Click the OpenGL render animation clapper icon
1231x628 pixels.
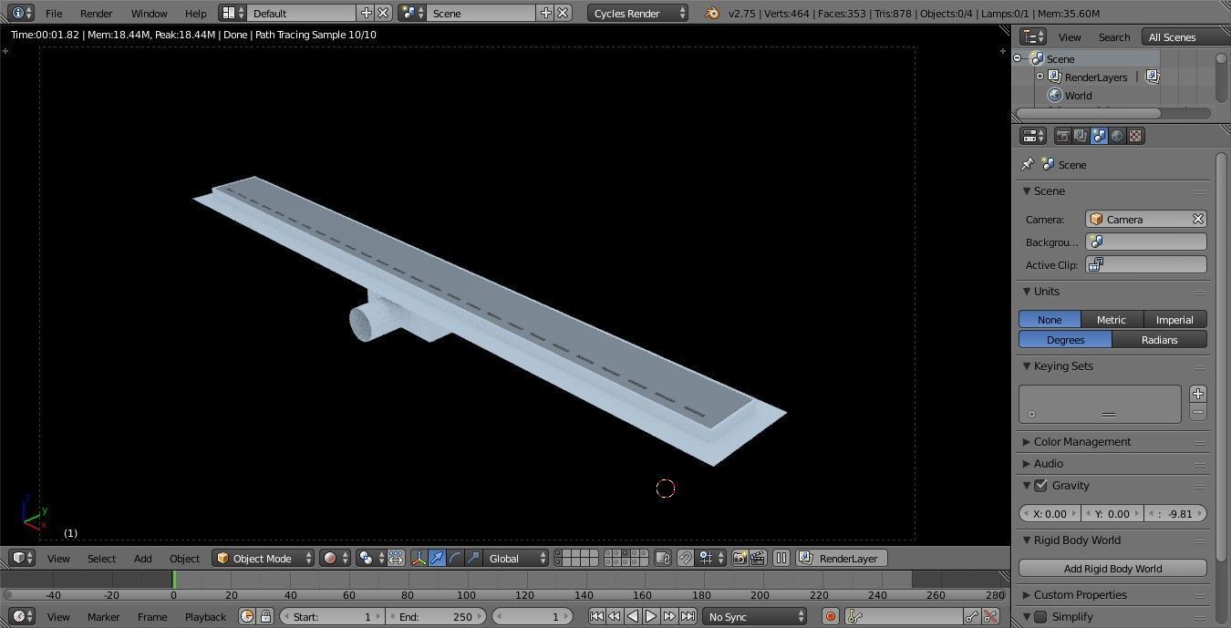(x=758, y=558)
